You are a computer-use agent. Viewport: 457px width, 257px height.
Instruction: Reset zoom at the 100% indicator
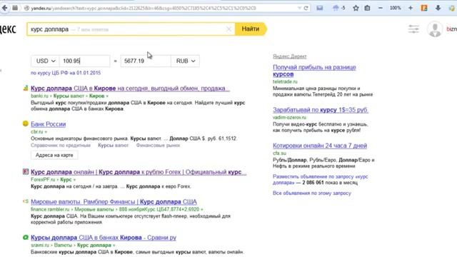click(395, 8)
